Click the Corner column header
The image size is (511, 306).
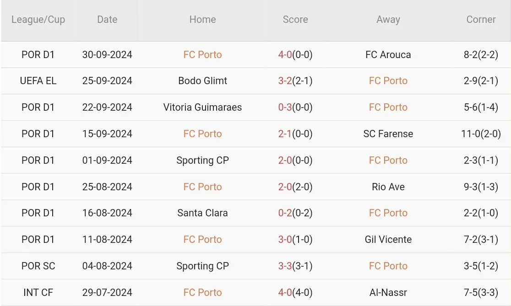point(481,20)
